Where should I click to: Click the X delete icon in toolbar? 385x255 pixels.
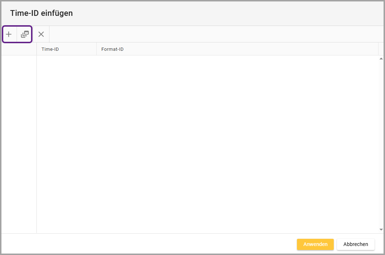coord(41,34)
